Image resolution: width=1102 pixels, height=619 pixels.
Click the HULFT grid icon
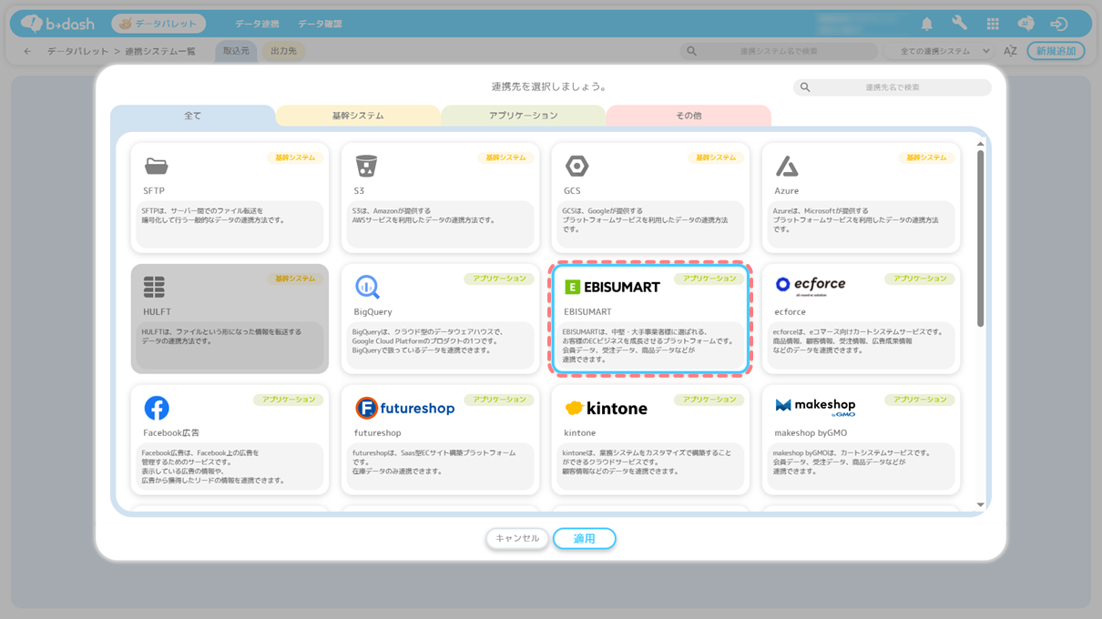point(154,287)
